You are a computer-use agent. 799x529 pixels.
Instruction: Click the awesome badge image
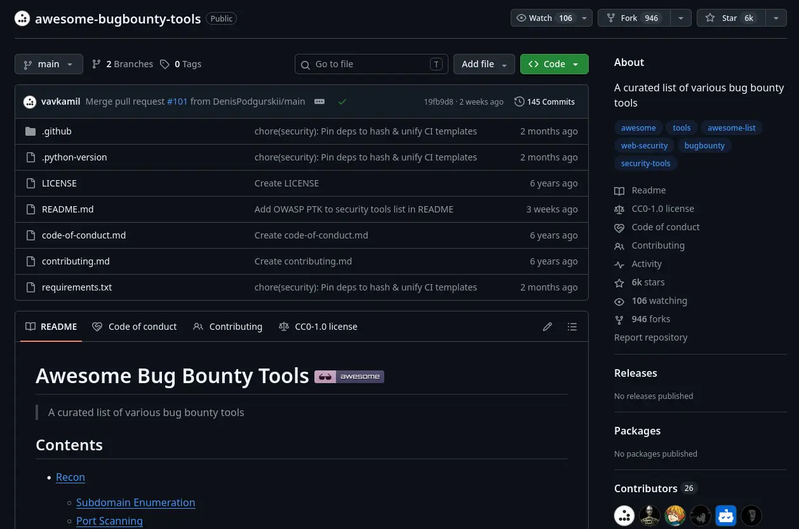(x=349, y=376)
